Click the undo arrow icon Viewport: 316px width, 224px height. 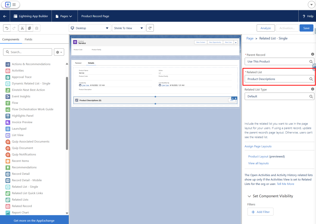pyautogui.click(x=7, y=28)
